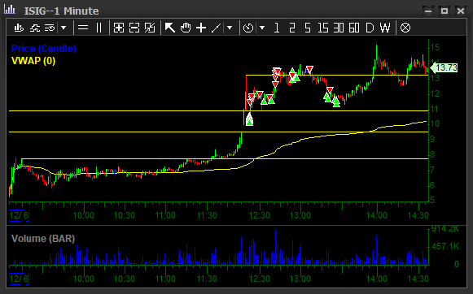Click the study list settings icon
473x294 pixels.
(50, 28)
